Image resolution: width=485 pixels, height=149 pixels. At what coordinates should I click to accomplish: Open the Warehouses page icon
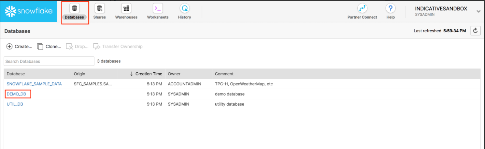point(126,8)
